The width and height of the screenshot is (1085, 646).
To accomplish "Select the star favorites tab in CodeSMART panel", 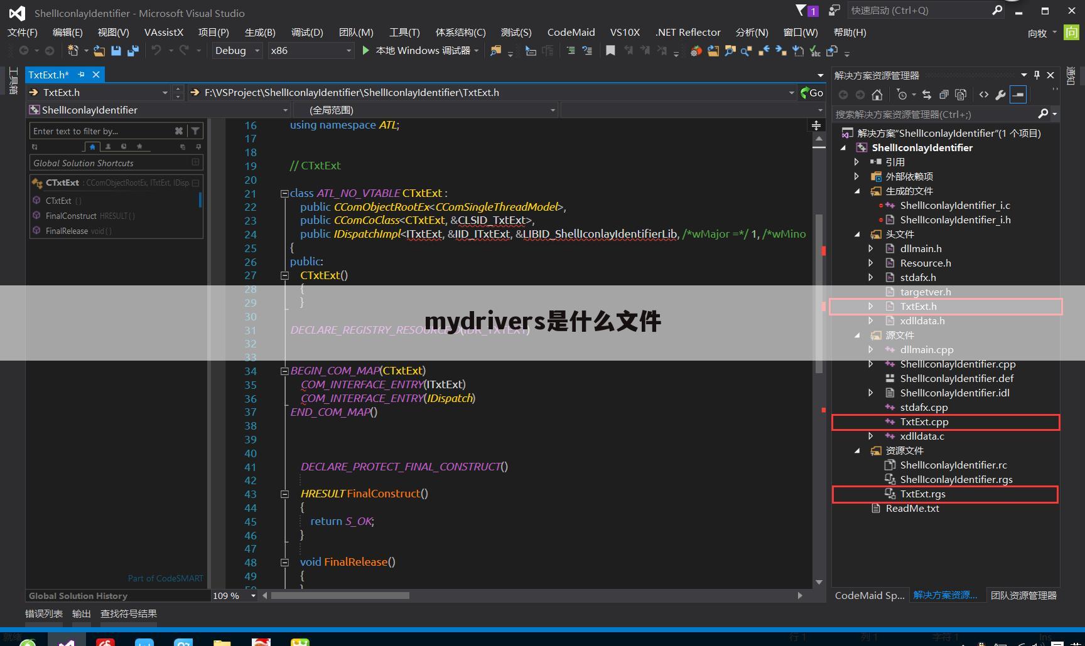I will [x=139, y=147].
